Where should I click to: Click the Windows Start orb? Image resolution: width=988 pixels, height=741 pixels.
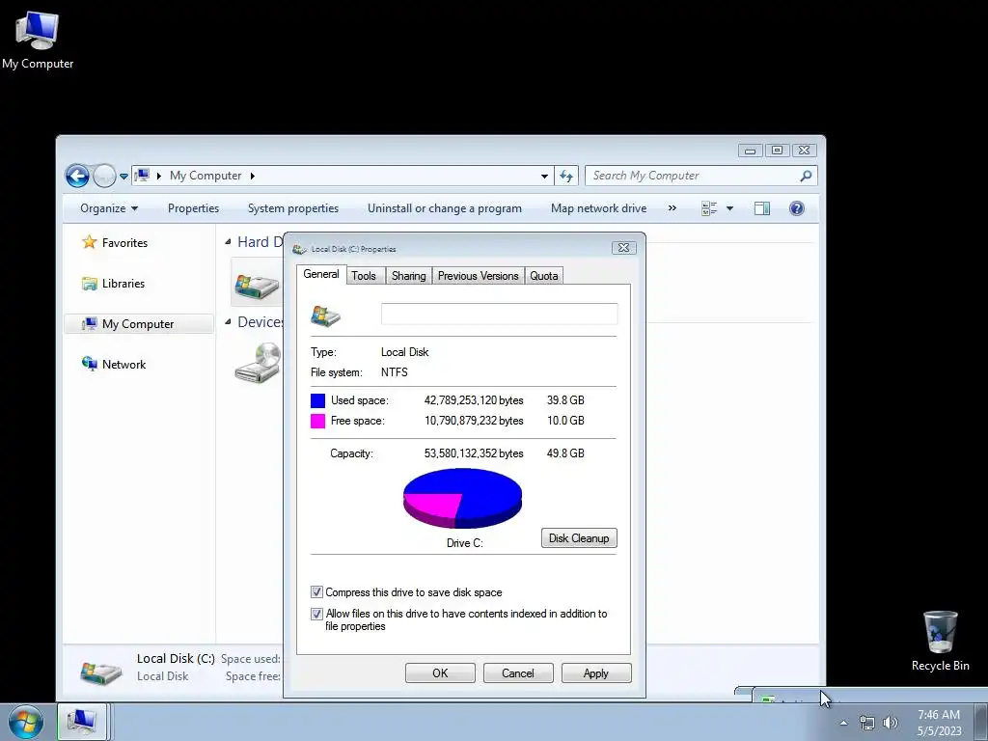[x=26, y=722]
